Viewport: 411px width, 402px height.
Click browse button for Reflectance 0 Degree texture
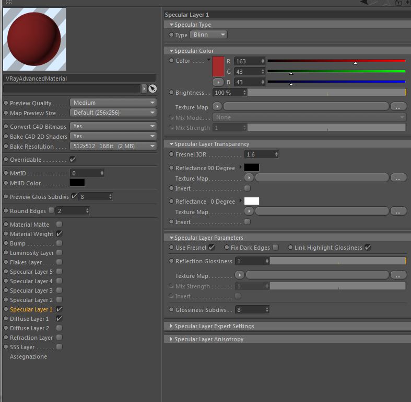pyautogui.click(x=398, y=211)
